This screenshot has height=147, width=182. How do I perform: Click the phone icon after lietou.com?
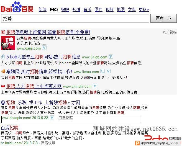(x=102, y=71)
